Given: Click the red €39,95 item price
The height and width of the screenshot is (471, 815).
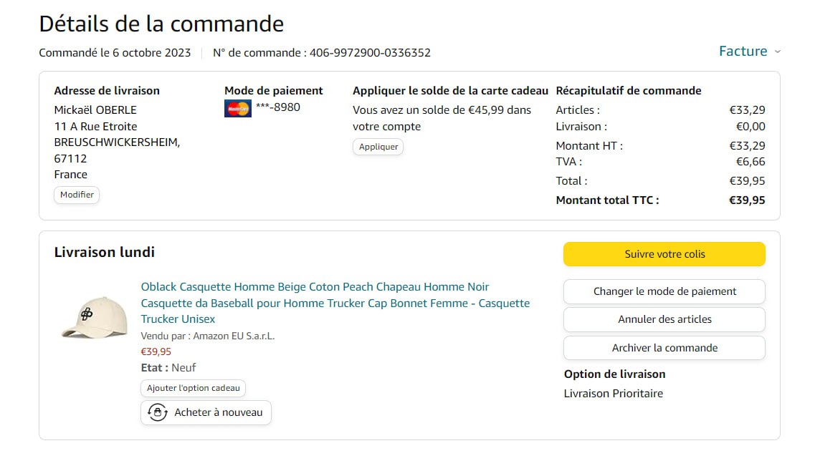Looking at the screenshot, I should coord(156,351).
